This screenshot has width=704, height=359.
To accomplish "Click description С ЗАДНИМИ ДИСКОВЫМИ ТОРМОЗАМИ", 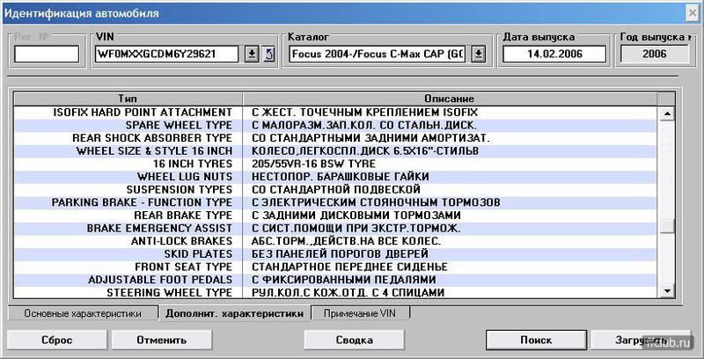I will (356, 216).
